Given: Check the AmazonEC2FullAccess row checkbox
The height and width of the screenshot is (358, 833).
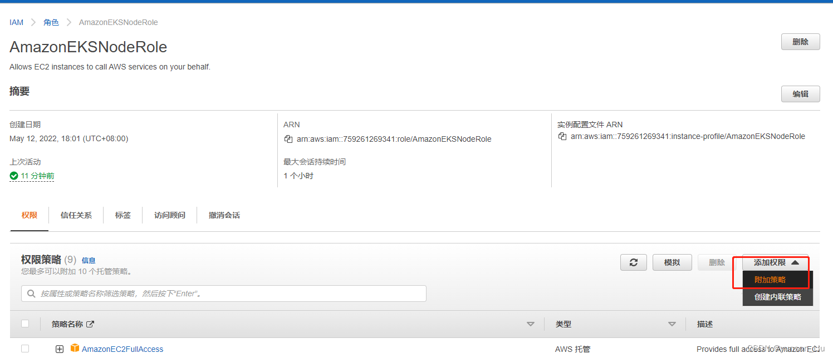Looking at the screenshot, I should [x=25, y=349].
